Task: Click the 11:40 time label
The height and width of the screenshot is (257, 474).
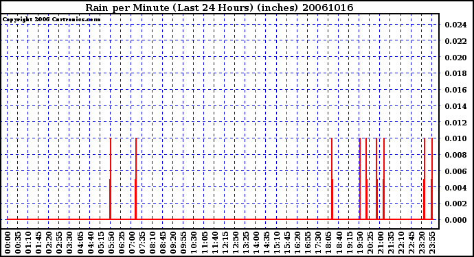Action: pyautogui.click(x=214, y=243)
